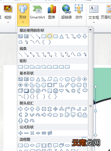Image resolution: width=111 pixels, height=151 pixels.
Task: Select the sun shape
Action: coord(73,91)
